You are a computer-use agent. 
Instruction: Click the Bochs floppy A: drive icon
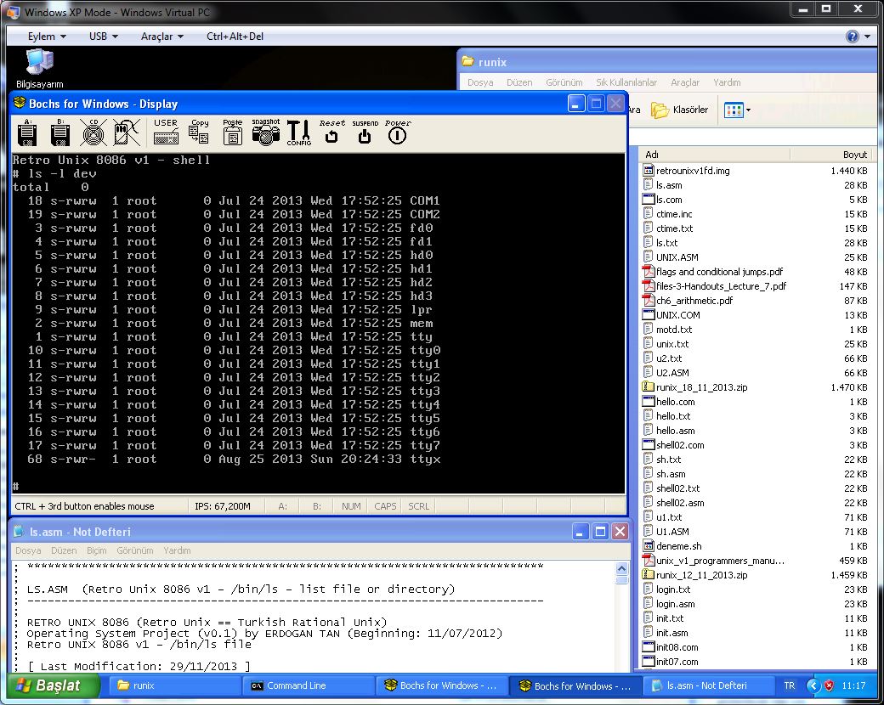[27, 133]
